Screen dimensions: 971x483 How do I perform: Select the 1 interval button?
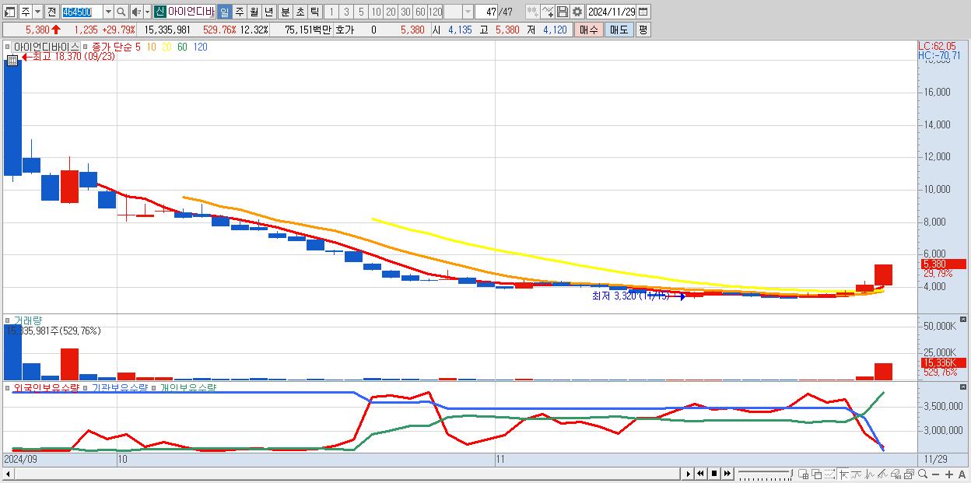tap(331, 12)
